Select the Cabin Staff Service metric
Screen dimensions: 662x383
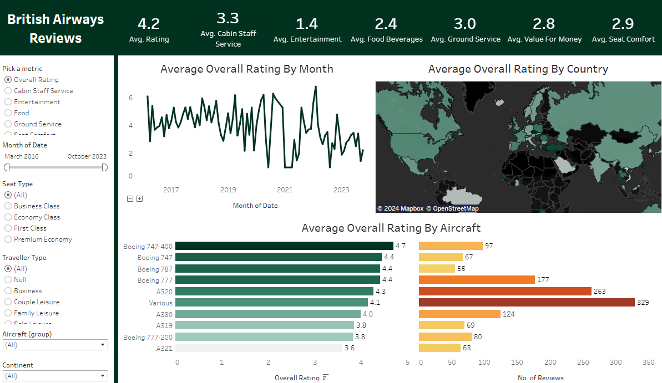(8, 91)
